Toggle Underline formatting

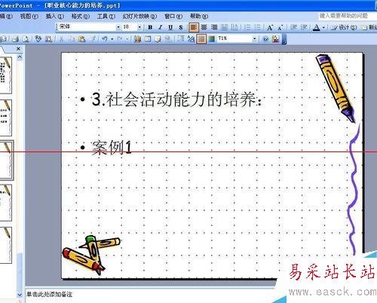(170, 27)
